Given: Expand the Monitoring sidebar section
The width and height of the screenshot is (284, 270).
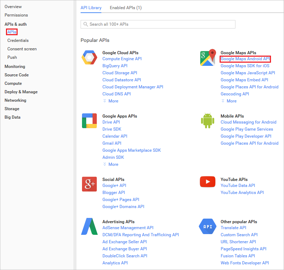Looking at the screenshot, I should pyautogui.click(x=15, y=67).
